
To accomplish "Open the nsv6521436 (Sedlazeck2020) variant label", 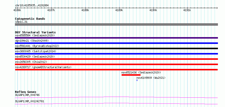I will [141, 72].
